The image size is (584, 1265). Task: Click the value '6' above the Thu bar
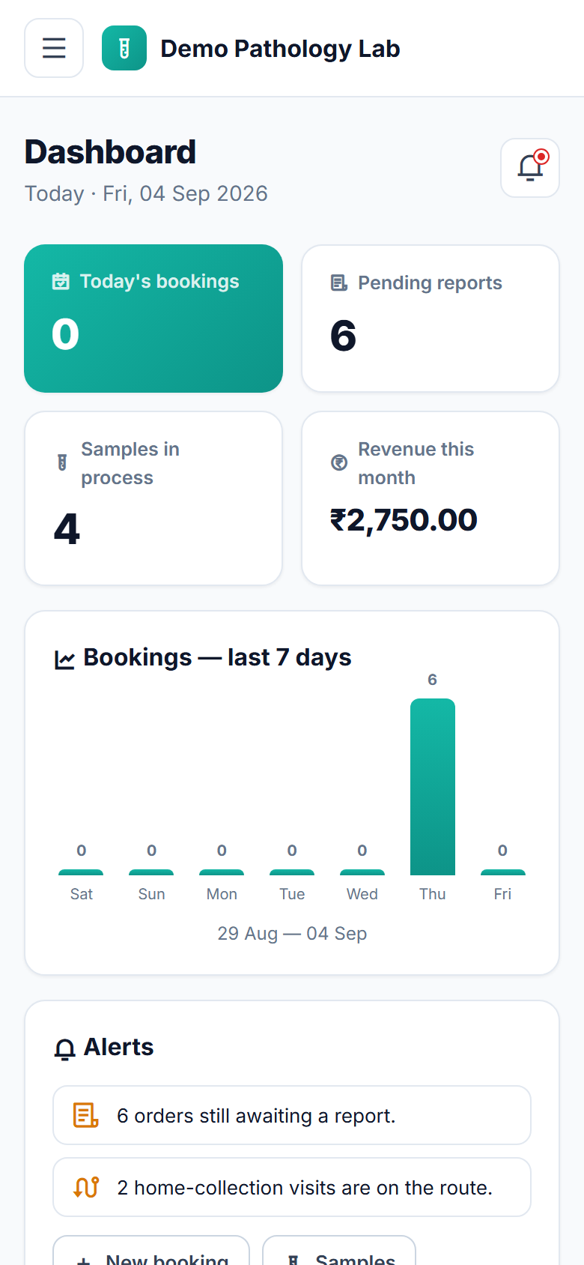[x=432, y=680]
